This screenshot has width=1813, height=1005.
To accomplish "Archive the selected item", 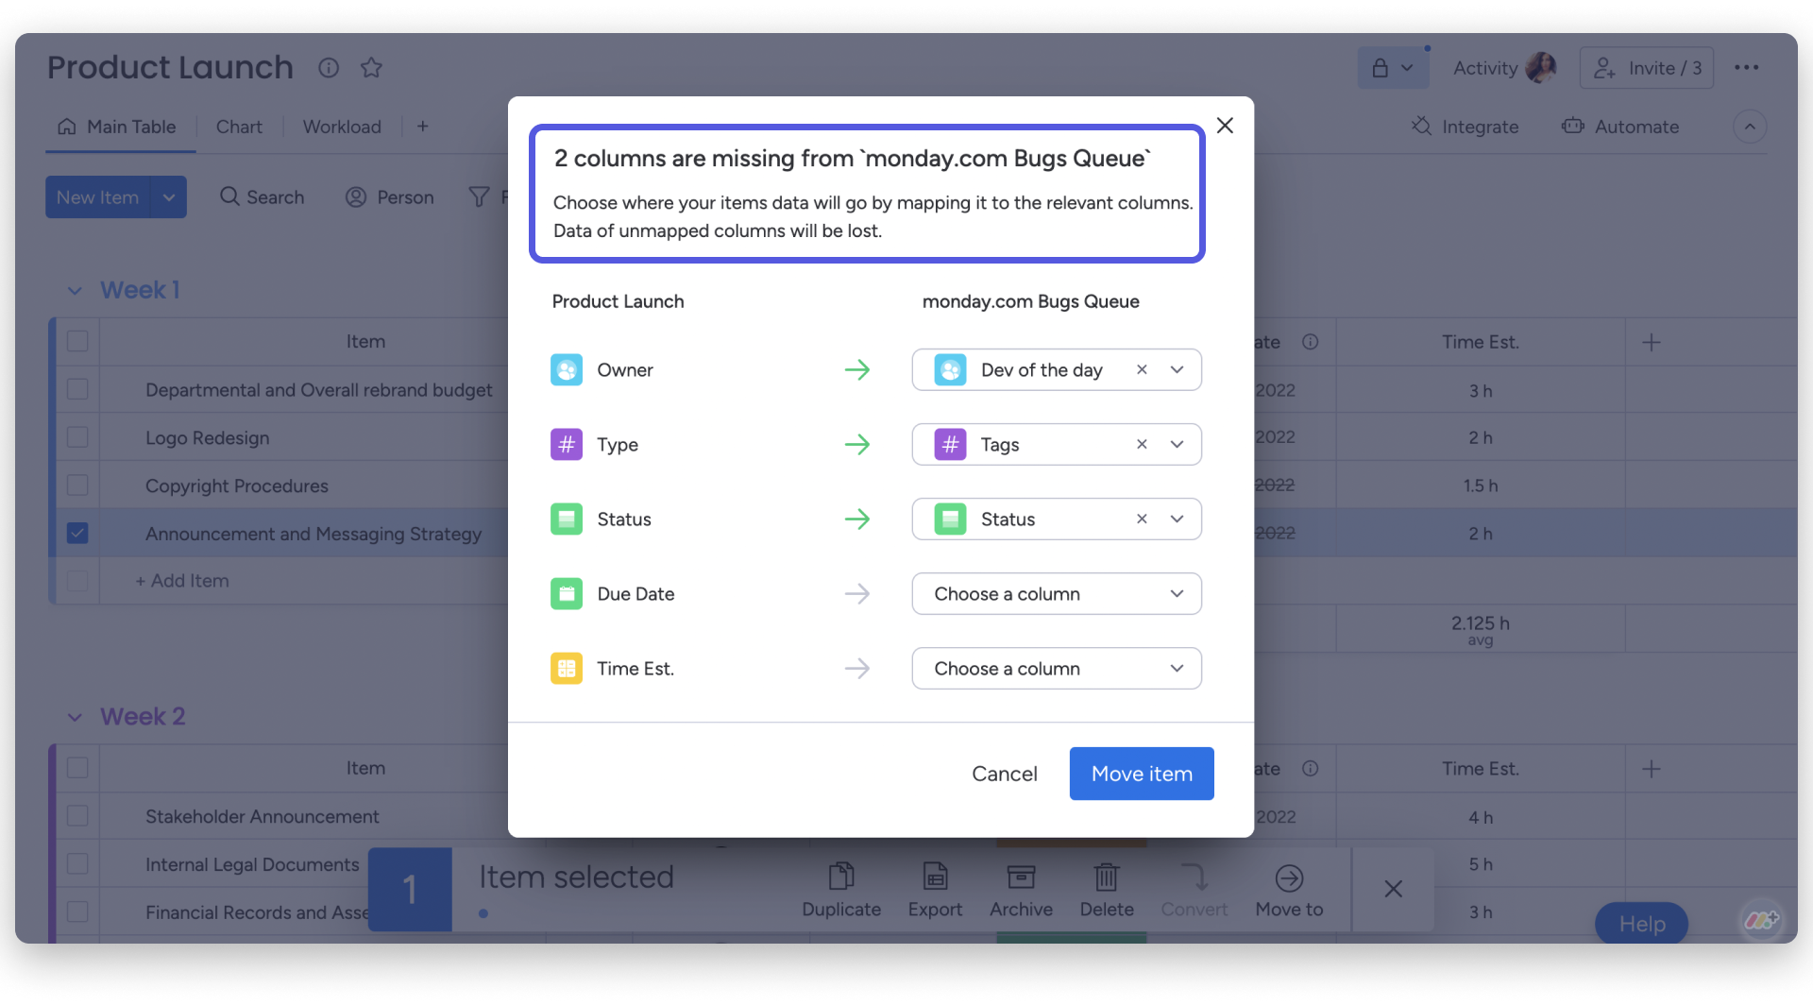I will 1021,890.
